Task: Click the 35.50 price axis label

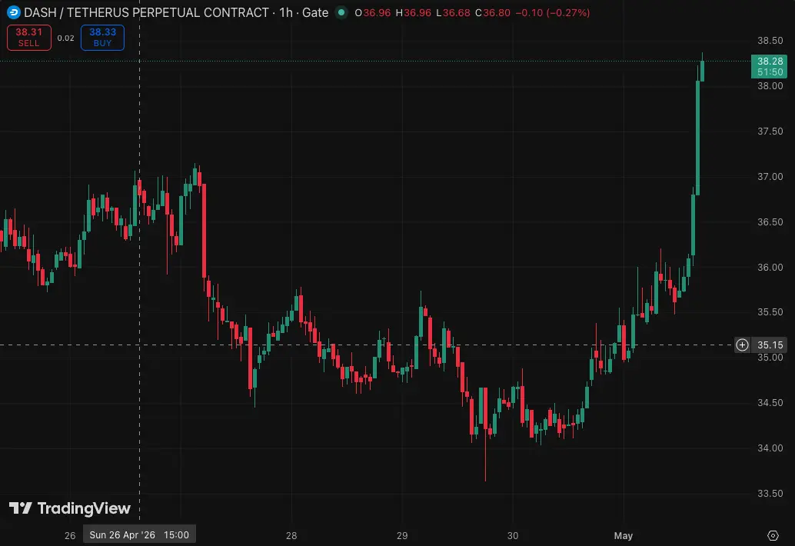Action: (770, 311)
